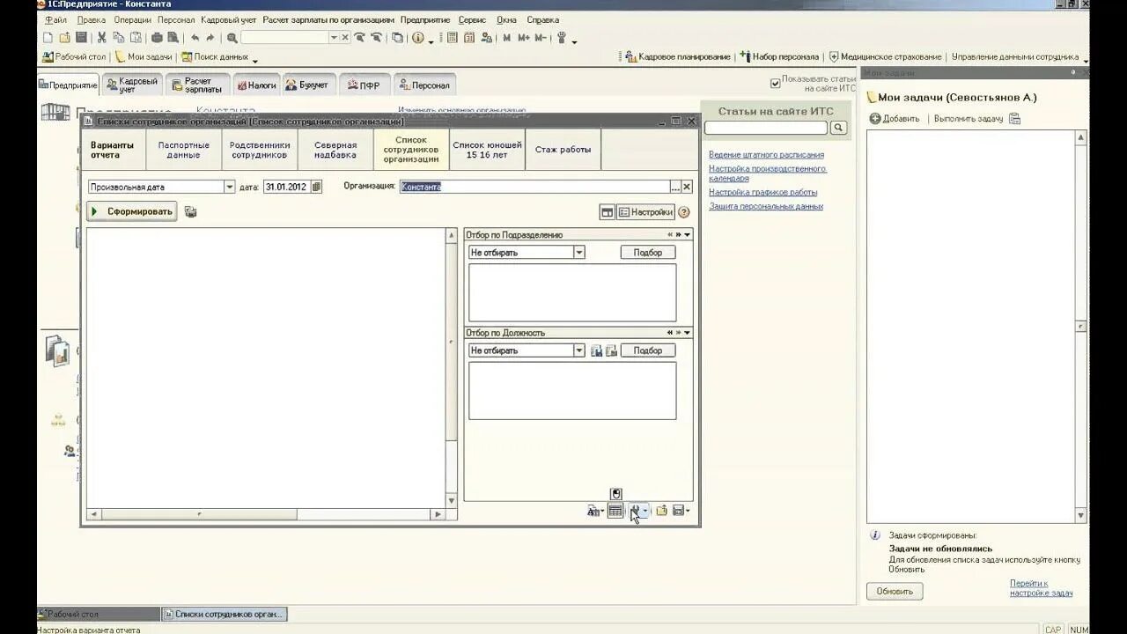
Task: Open Не отбирать dropdown under Отбор по Должность
Action: click(579, 350)
